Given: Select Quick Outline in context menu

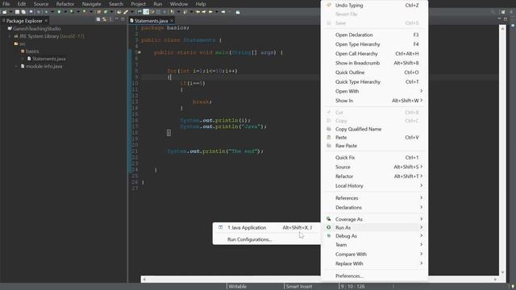Looking at the screenshot, I should pyautogui.click(x=374, y=72).
